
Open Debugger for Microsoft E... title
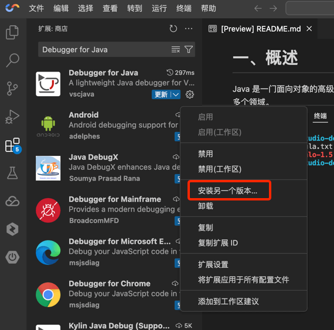coord(120,241)
